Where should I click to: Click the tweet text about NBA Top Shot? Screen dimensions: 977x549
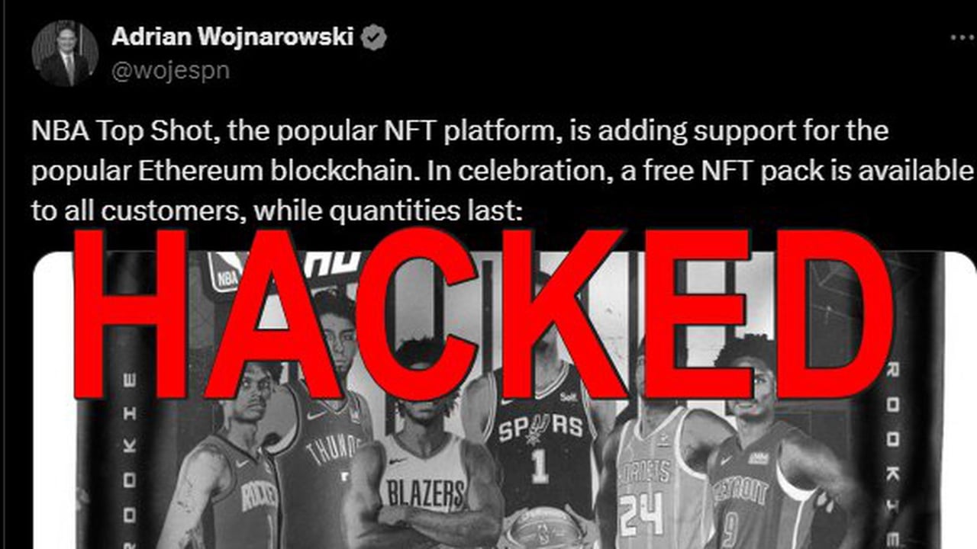(504, 171)
